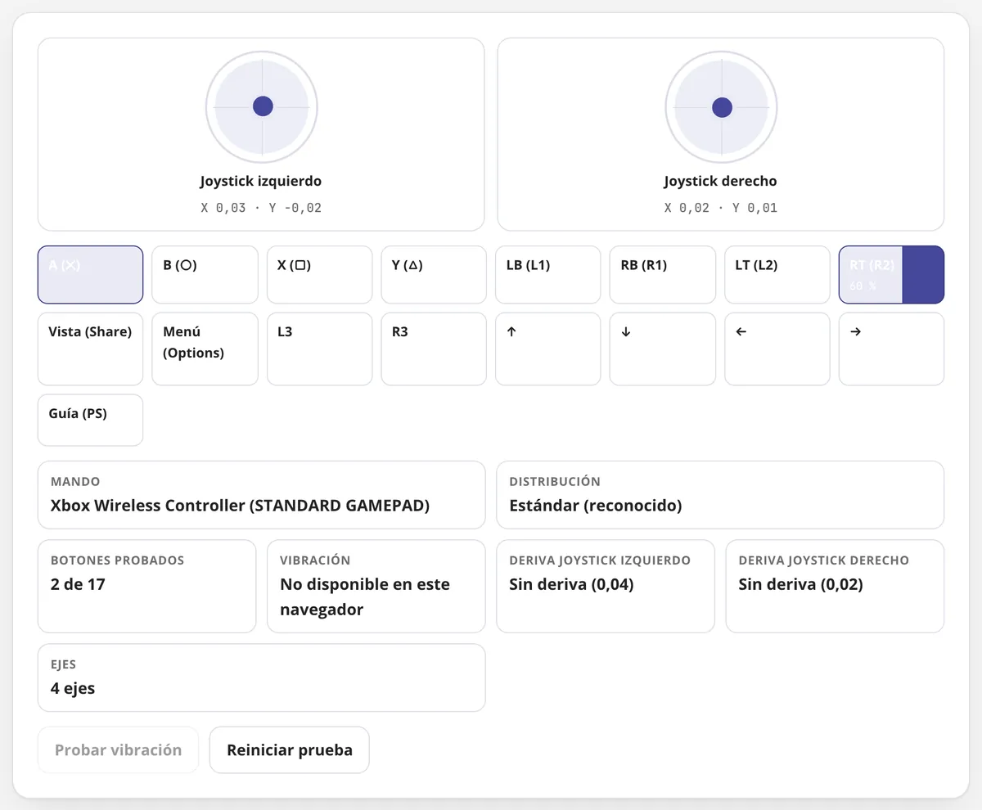Click the 60 % trigger value
The width and height of the screenshot is (982, 810).
863,286
